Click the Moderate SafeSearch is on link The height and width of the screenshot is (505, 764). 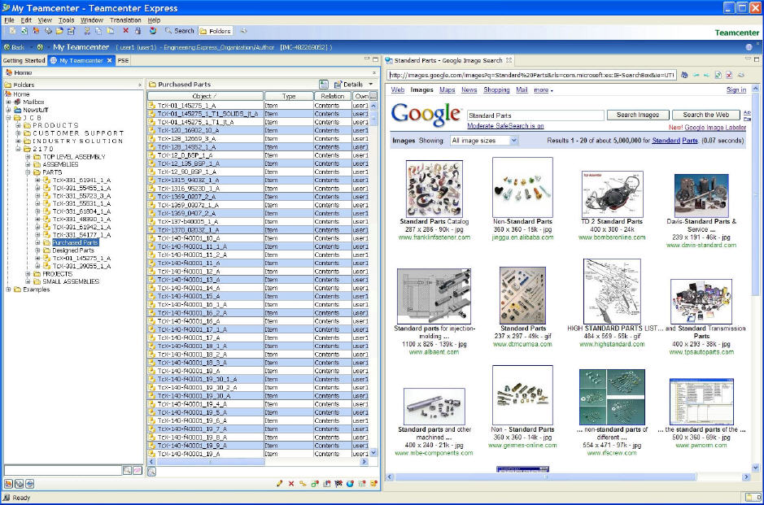[505, 126]
